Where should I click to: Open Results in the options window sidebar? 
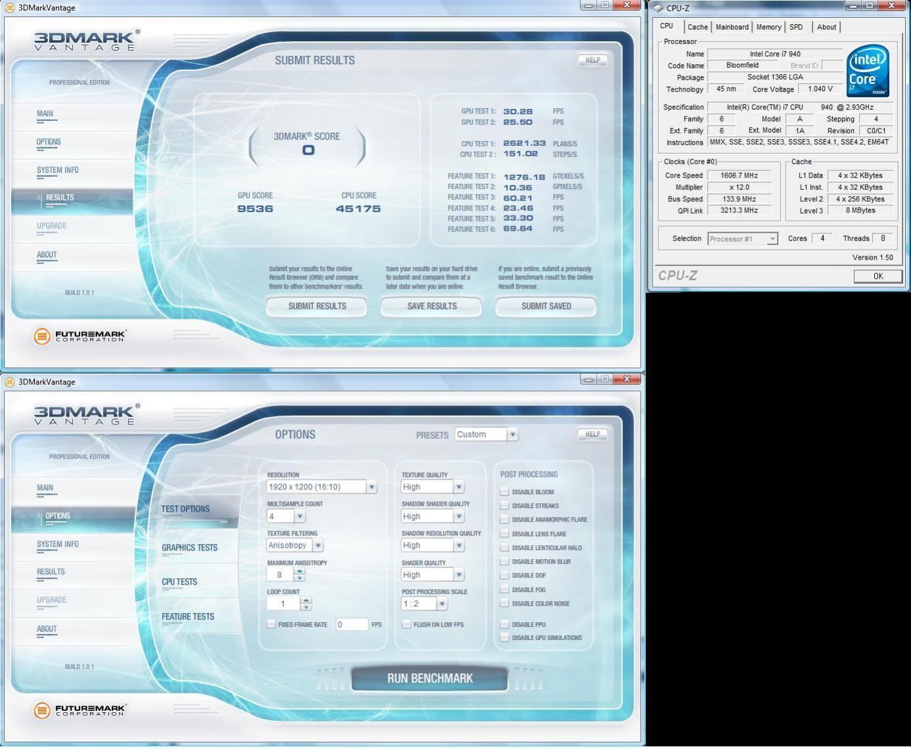tap(51, 572)
